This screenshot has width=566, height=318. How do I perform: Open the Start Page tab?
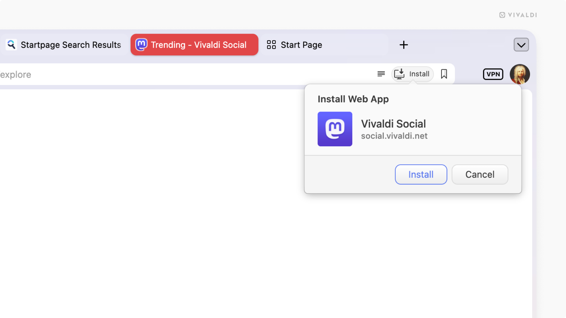[x=324, y=45]
